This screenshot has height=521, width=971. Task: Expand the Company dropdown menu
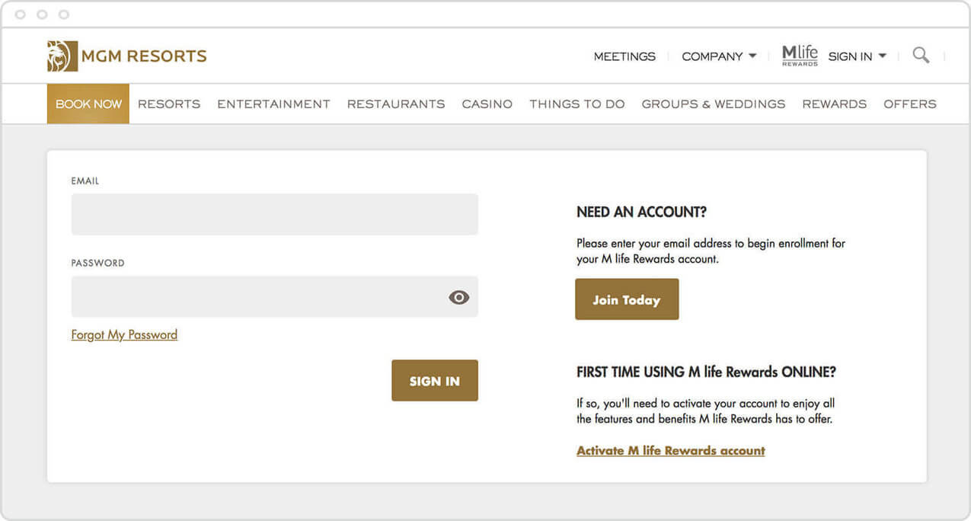coord(719,56)
